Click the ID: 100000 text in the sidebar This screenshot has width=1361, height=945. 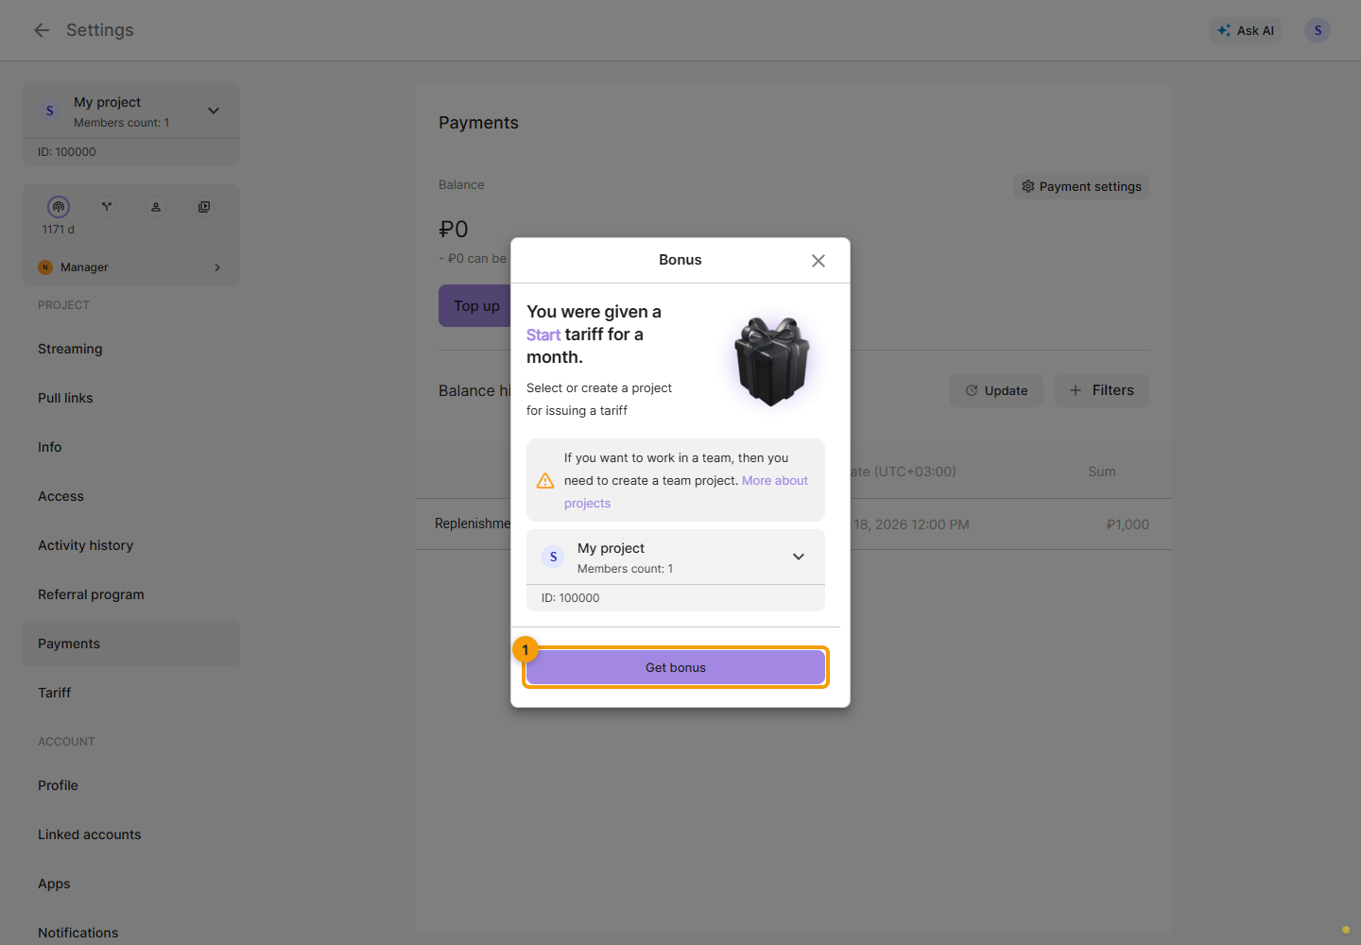point(66,152)
